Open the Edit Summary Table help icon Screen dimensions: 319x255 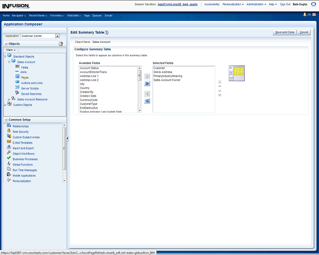pos(107,32)
